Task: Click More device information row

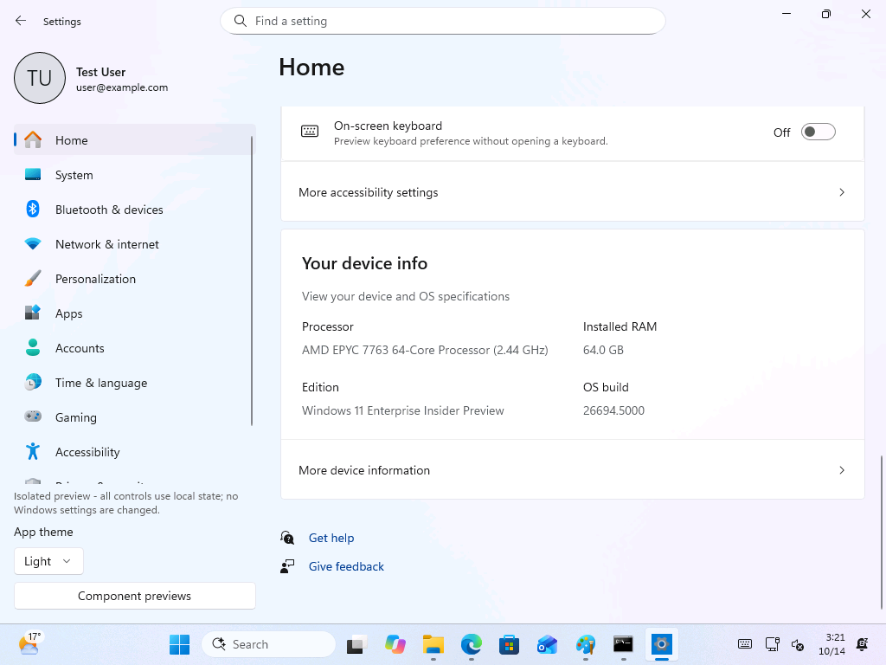Action: (x=573, y=470)
